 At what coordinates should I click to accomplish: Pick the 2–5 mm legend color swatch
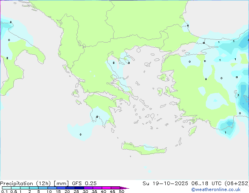coord(34,188)
